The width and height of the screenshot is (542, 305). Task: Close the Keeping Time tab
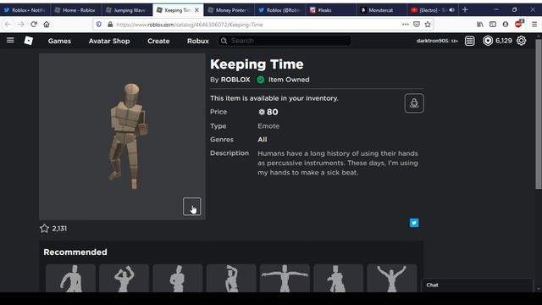coord(196,10)
